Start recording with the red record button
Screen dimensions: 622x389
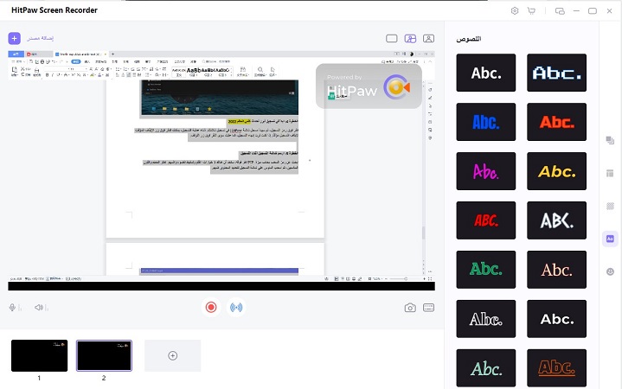coord(211,308)
